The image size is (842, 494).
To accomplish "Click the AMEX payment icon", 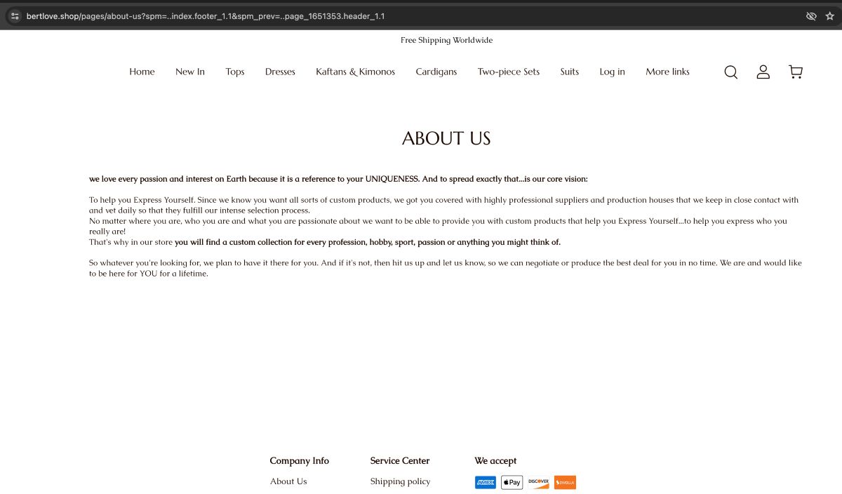I will click(486, 483).
